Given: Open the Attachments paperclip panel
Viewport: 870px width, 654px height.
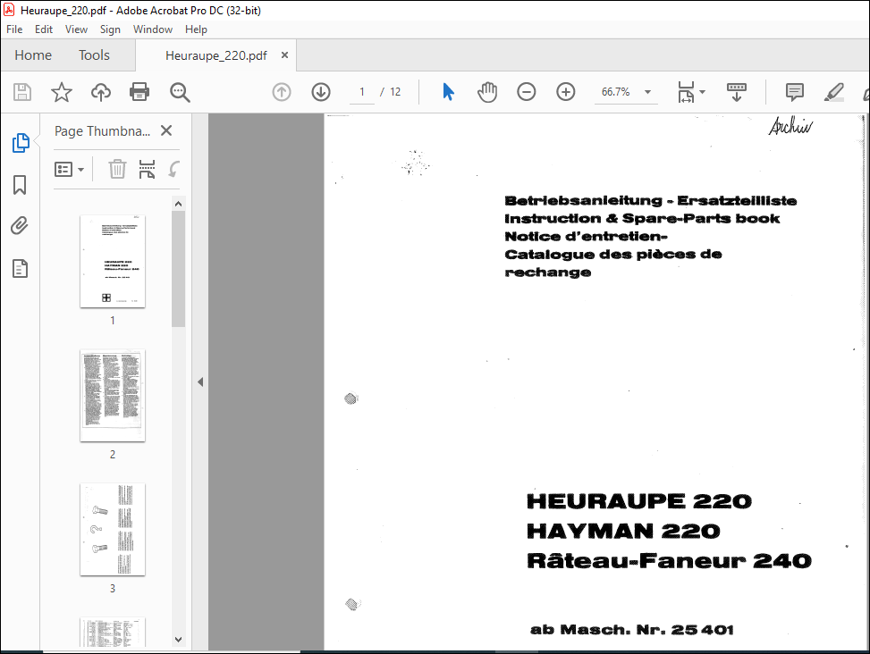Looking at the screenshot, I should tap(20, 226).
